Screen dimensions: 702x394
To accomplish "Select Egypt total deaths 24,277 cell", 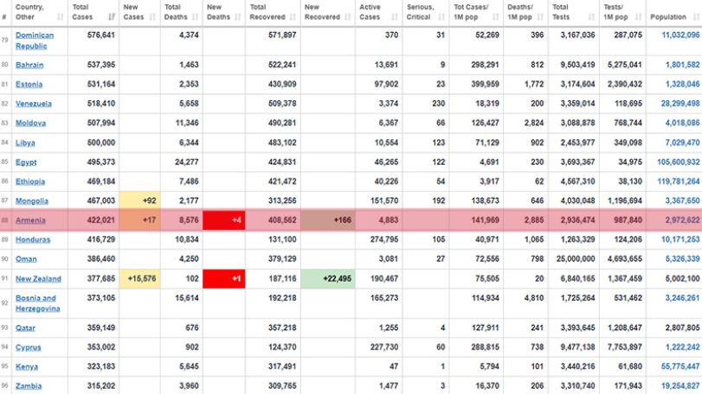I will tap(181, 162).
